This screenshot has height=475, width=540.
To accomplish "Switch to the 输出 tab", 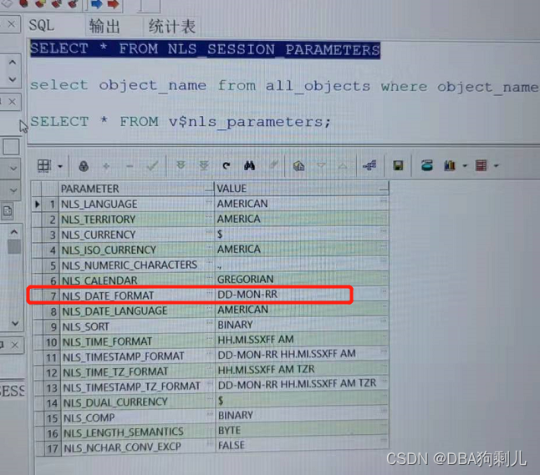I will (104, 27).
